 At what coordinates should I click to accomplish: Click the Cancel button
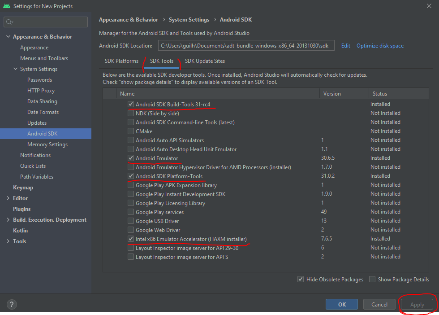[x=379, y=304]
